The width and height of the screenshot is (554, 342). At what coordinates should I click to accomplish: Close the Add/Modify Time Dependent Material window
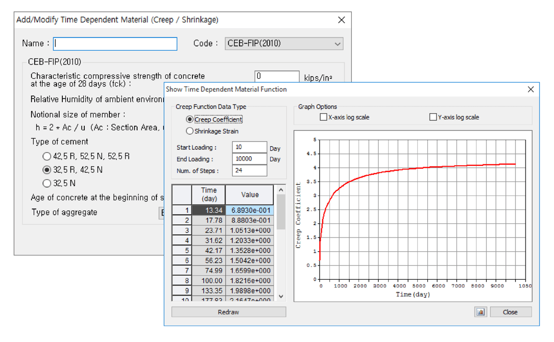pyautogui.click(x=341, y=20)
